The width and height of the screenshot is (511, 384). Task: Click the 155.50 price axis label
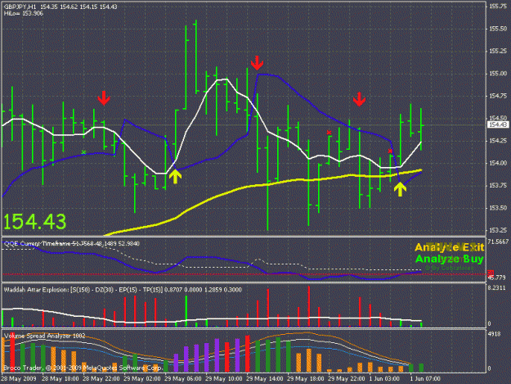coord(498,29)
